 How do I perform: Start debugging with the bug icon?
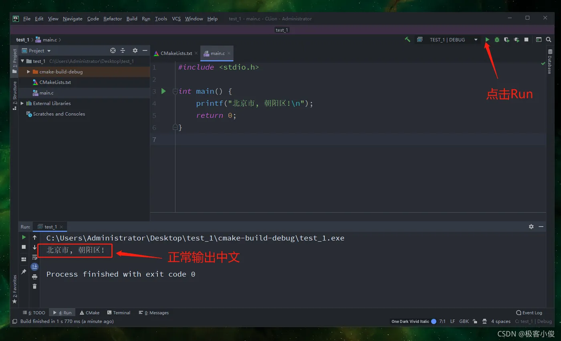click(x=497, y=40)
